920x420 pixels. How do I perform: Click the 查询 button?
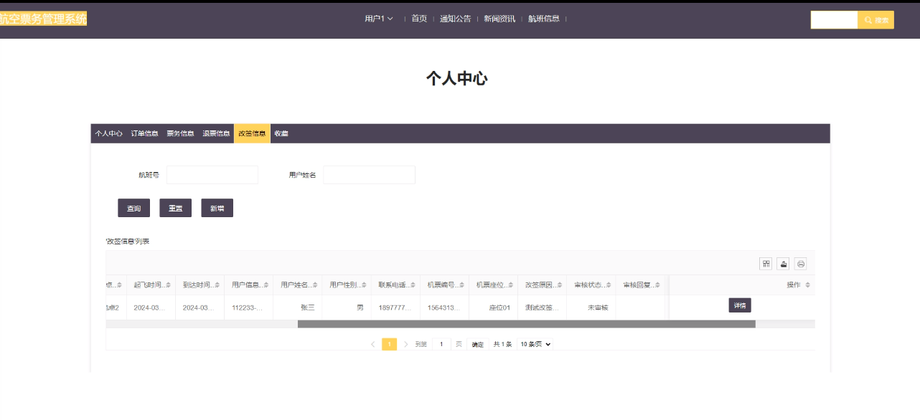pos(134,208)
